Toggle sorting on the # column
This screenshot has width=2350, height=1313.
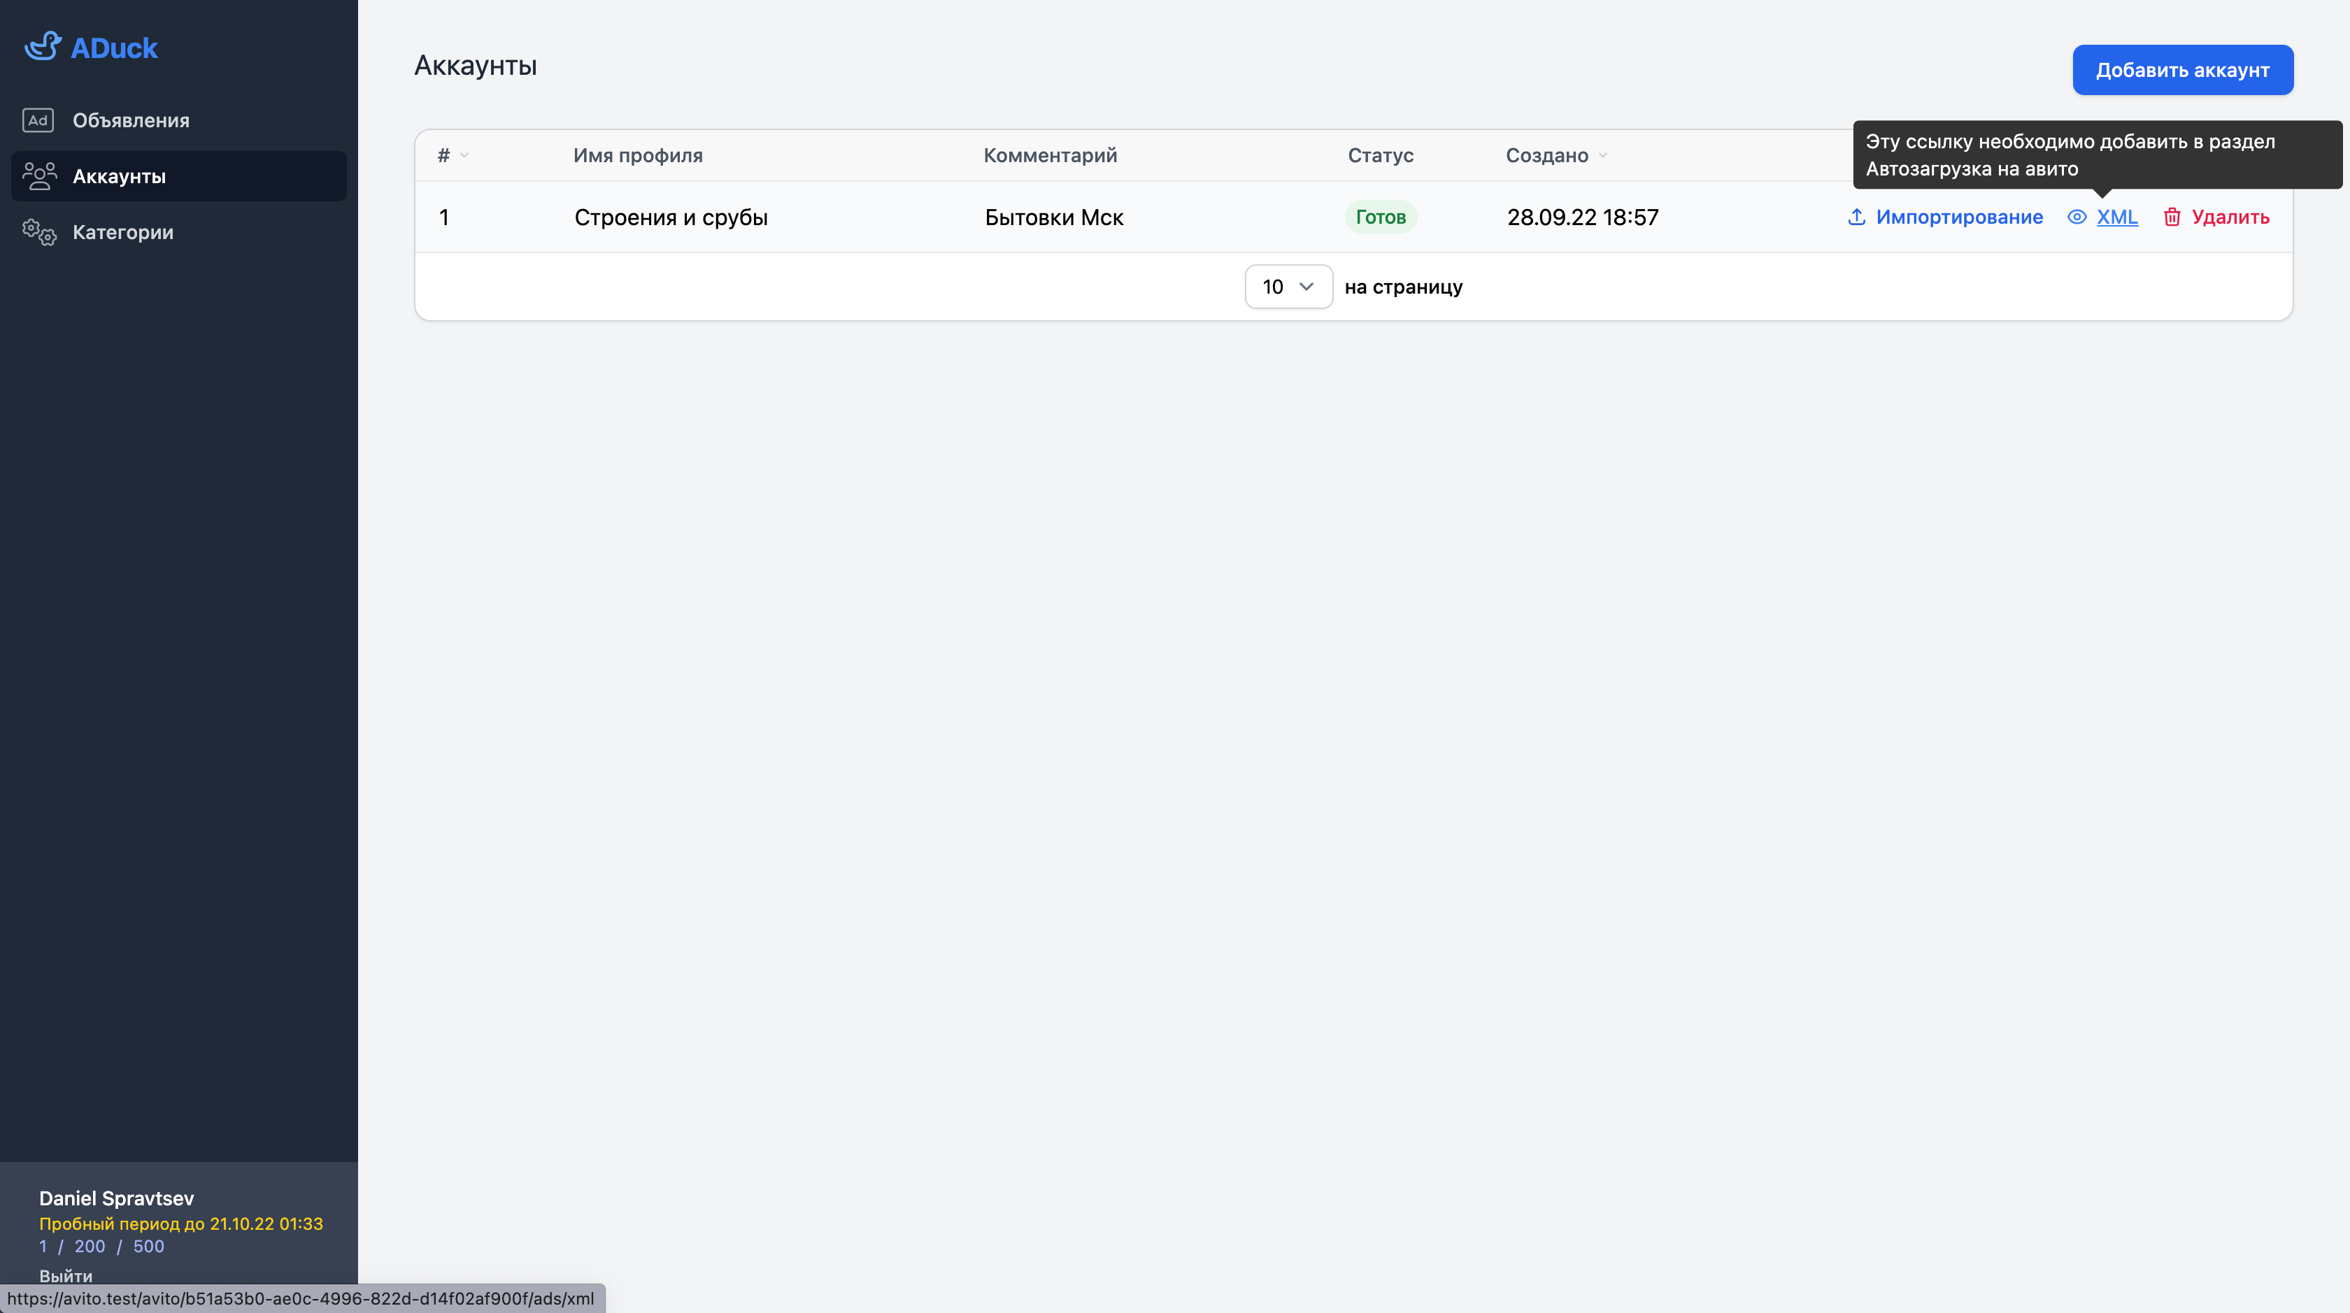tap(452, 155)
